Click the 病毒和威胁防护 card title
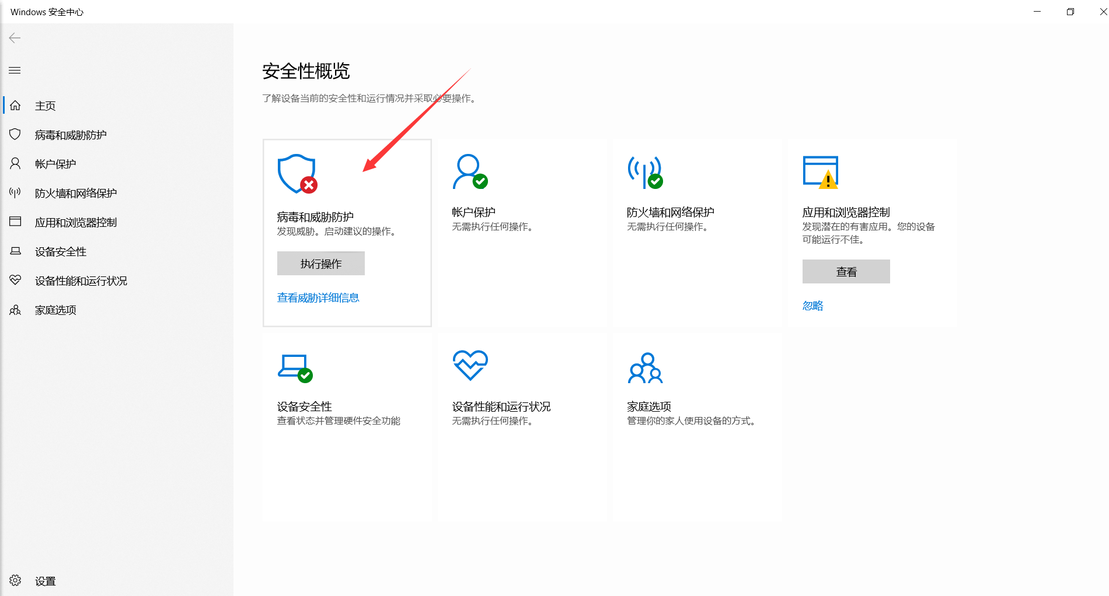This screenshot has width=1109, height=596. click(x=315, y=217)
